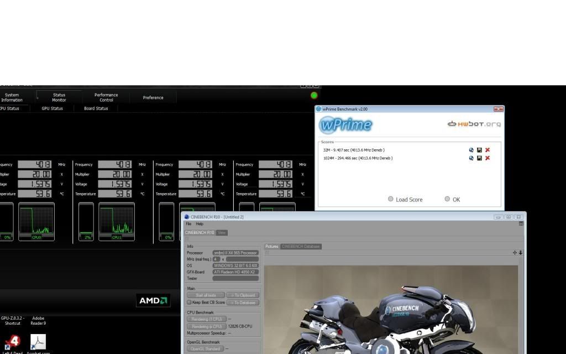Image resolution: width=566 pixels, height=354 pixels.
Task: Click the 2% core load bar
Action: click(86, 221)
